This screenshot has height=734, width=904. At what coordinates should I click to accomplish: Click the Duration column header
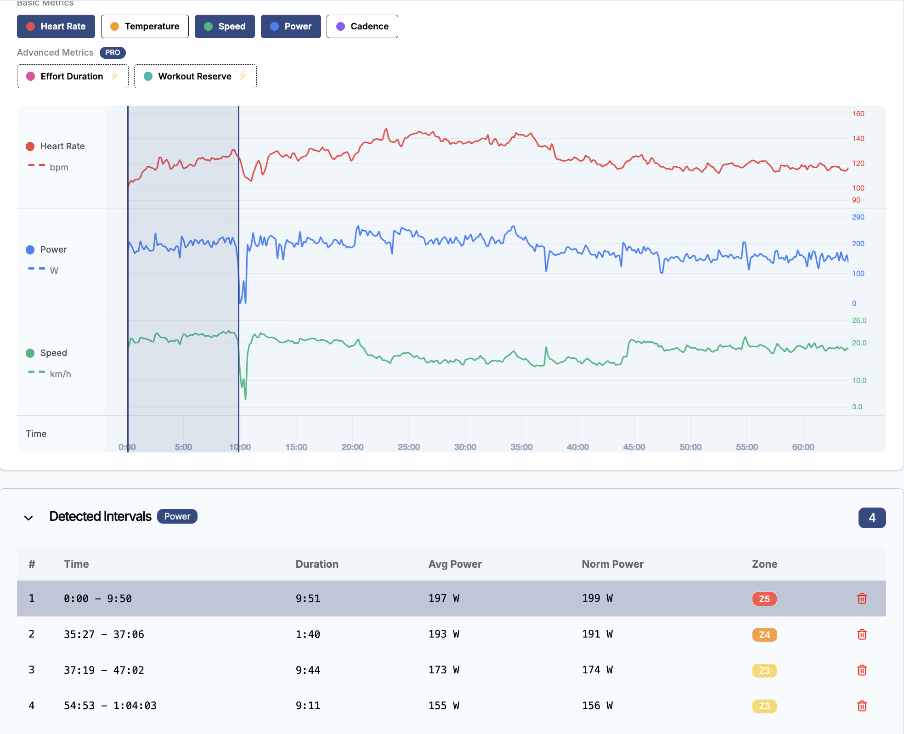316,564
